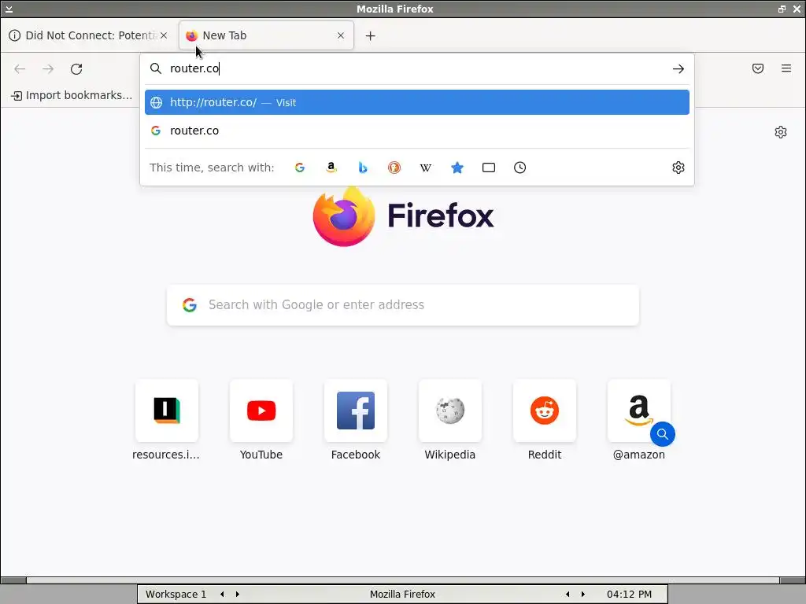Focus the address bar with router.co
The image size is (806, 604).
(x=416, y=68)
